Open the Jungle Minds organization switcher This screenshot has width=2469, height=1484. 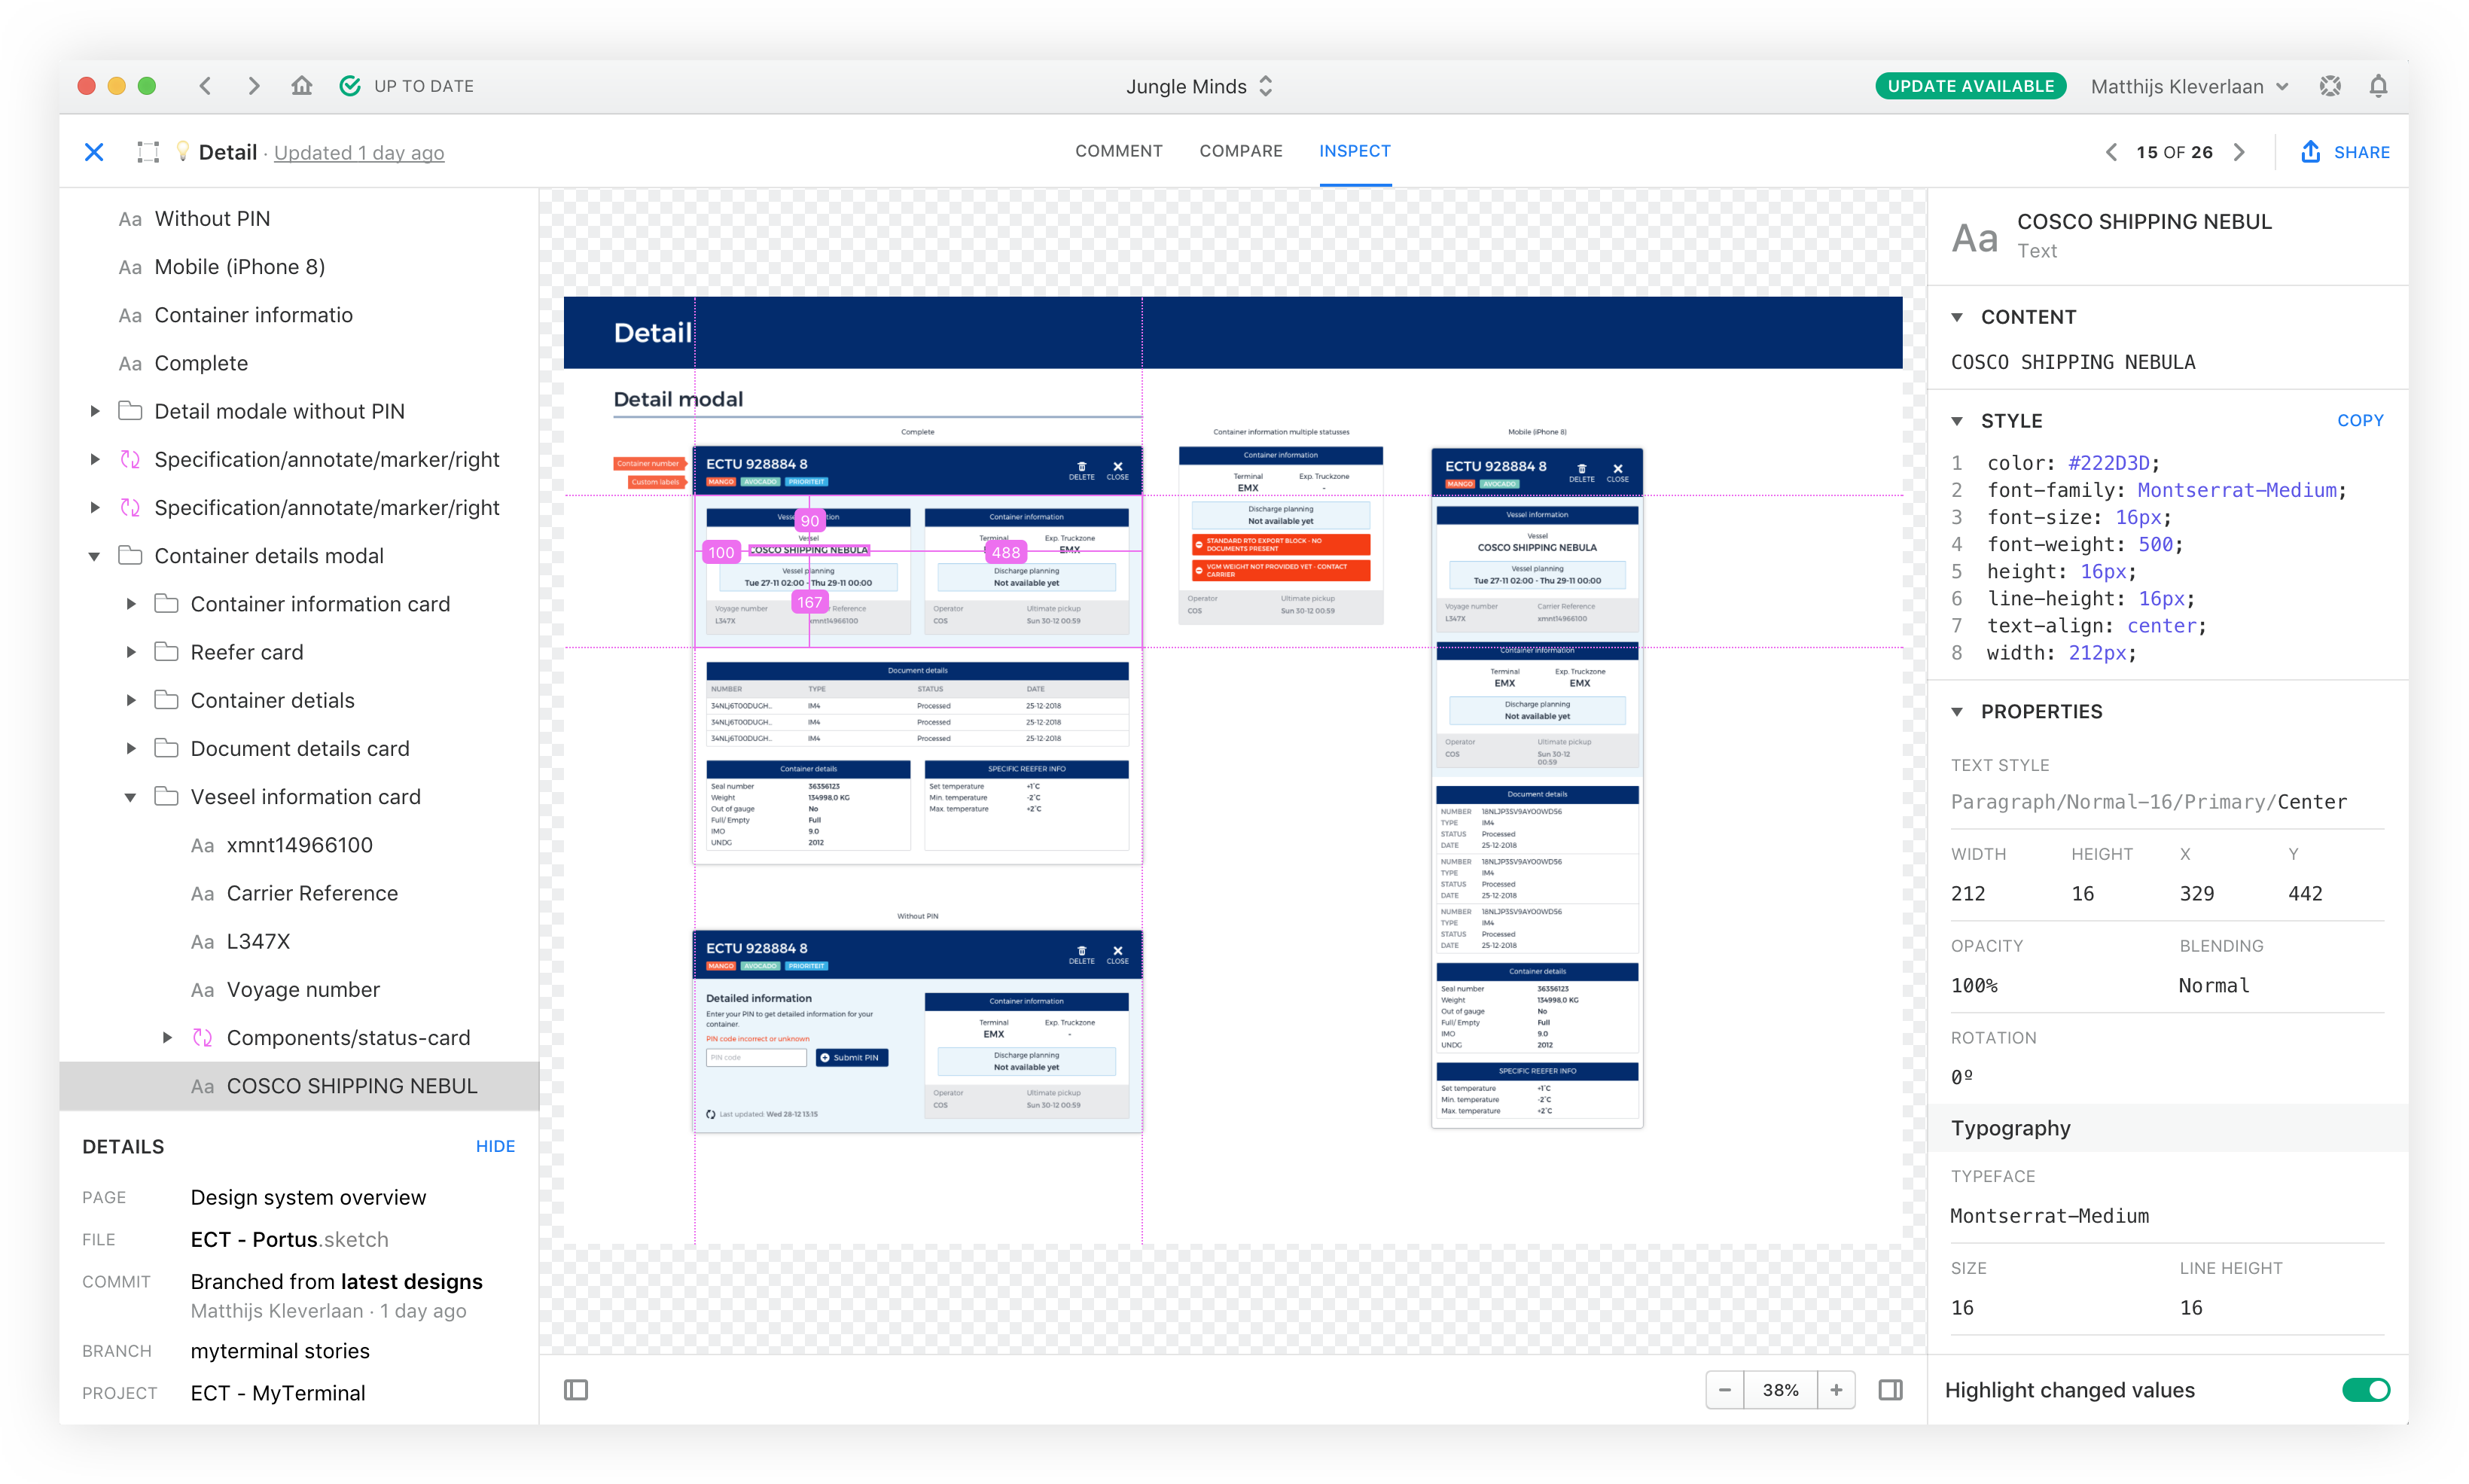(1199, 86)
